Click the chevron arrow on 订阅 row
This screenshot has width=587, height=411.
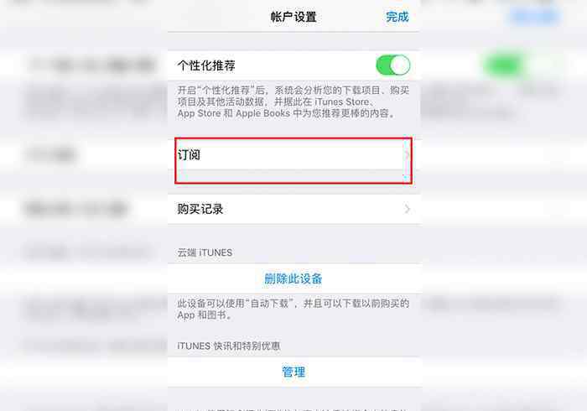(408, 155)
